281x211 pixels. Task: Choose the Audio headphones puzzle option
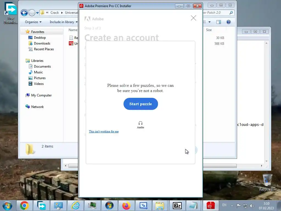tap(140, 125)
